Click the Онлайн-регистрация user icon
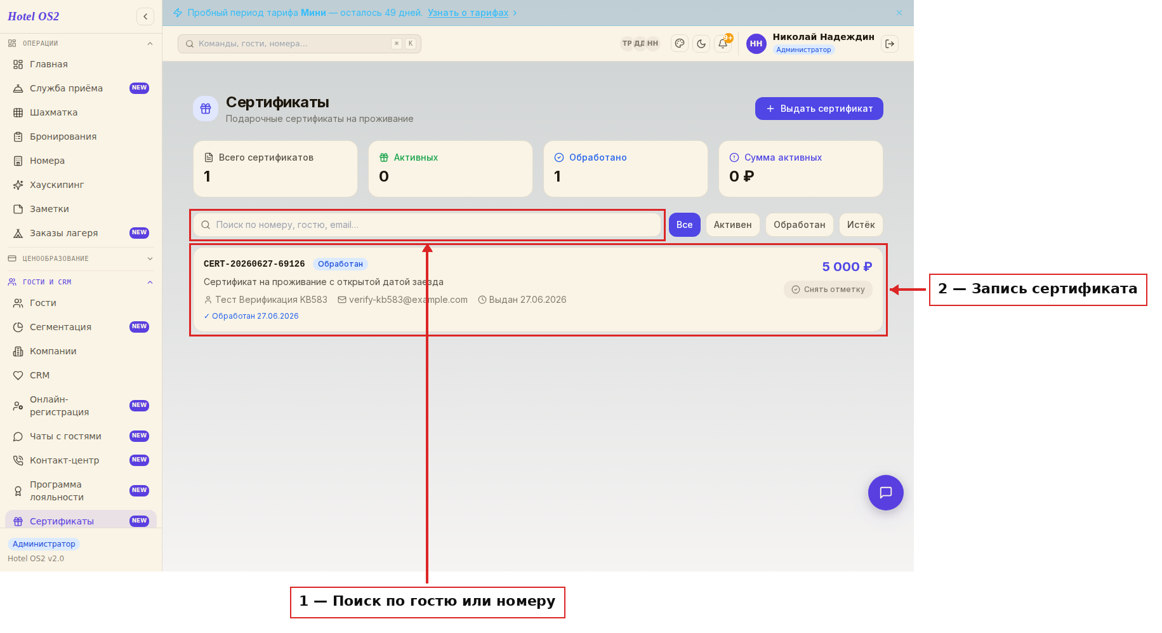Viewport: 1162px width, 633px height. (x=18, y=406)
